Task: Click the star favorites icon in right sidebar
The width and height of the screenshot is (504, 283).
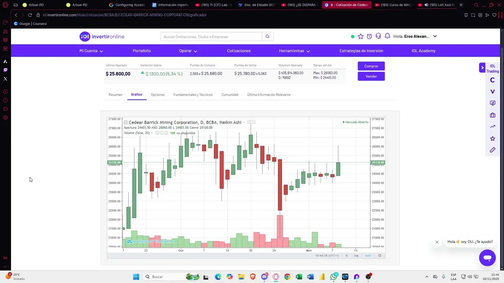Action: coord(493,138)
